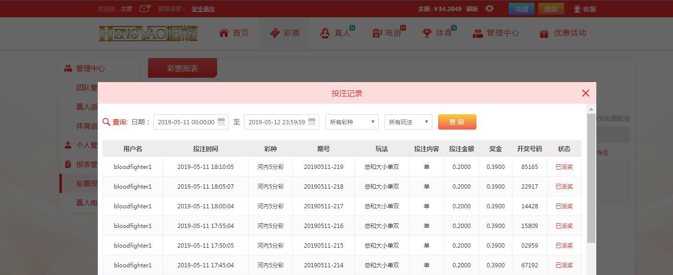Image resolution: width=673 pixels, height=275 pixels.
Task: Click winning number 02959
Action: pos(530,246)
